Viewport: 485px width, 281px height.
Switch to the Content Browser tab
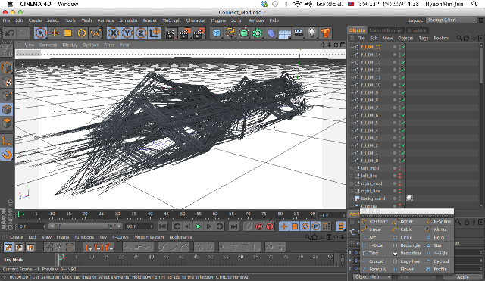point(386,30)
